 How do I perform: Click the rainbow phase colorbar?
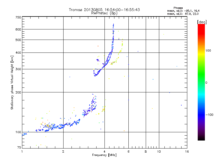pyautogui.click(x=201, y=82)
